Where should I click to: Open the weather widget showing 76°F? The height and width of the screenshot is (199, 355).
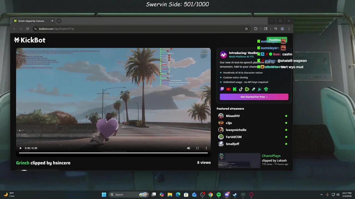point(9,195)
